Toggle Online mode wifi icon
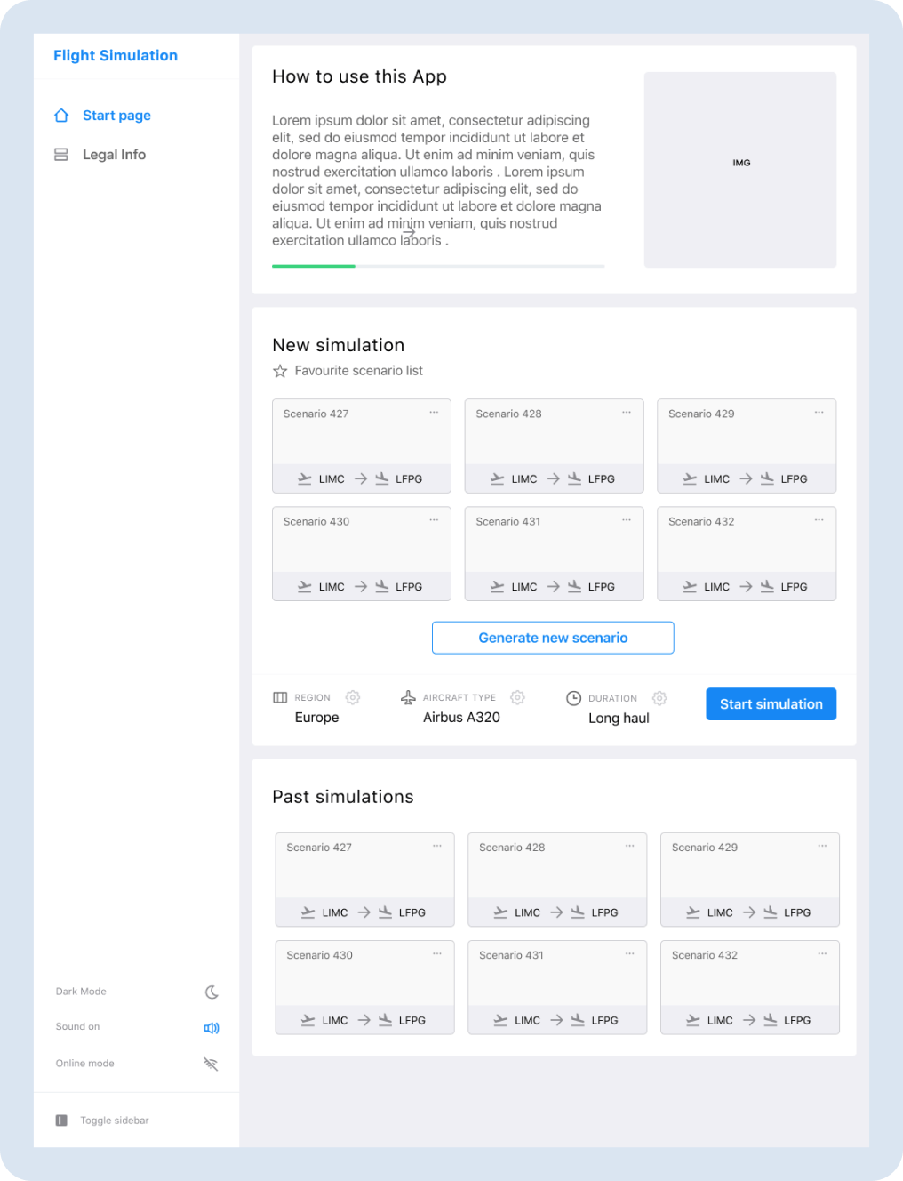Viewport: 903px width, 1181px height. tap(211, 1064)
